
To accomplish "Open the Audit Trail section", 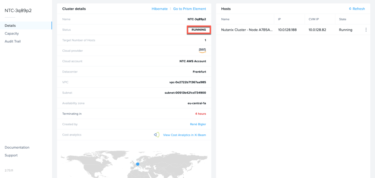I will 13,41.
